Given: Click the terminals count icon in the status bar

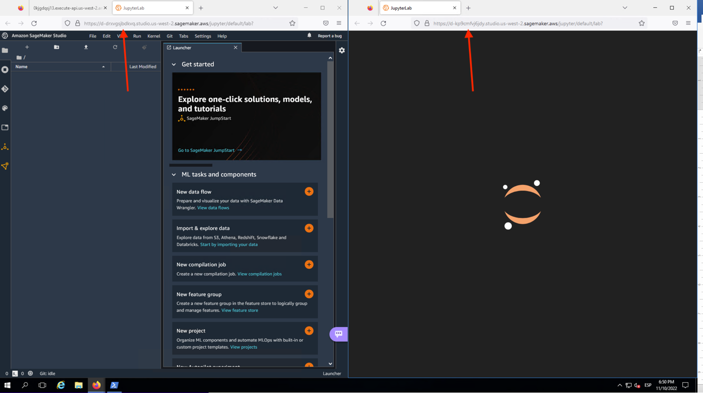Looking at the screenshot, I should 15,373.
